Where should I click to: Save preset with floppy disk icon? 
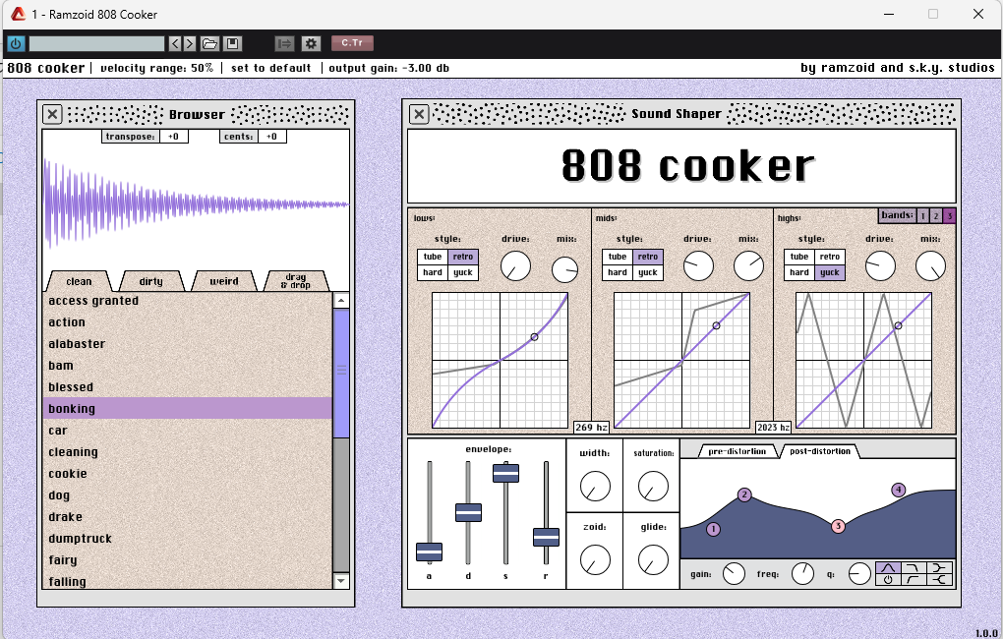pos(233,43)
